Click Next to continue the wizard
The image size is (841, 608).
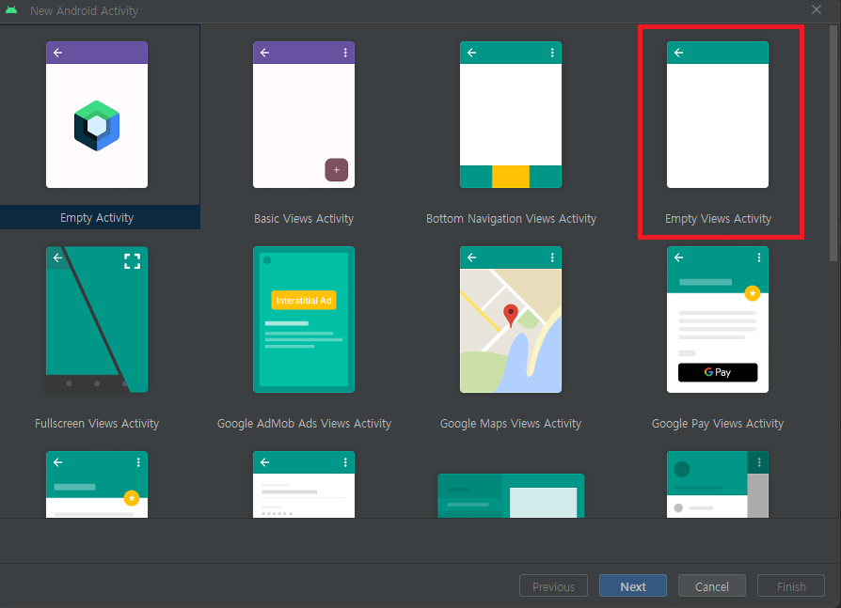coord(633,586)
